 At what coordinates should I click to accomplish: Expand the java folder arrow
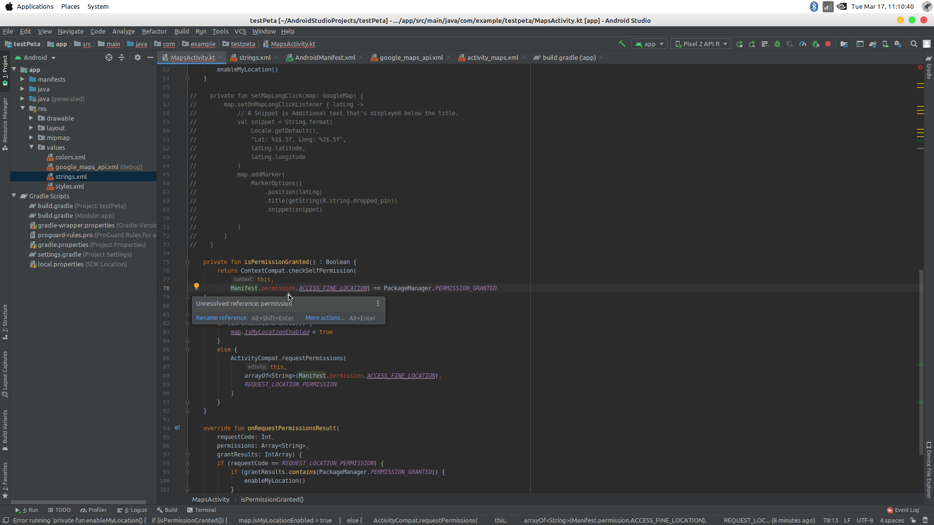22,88
